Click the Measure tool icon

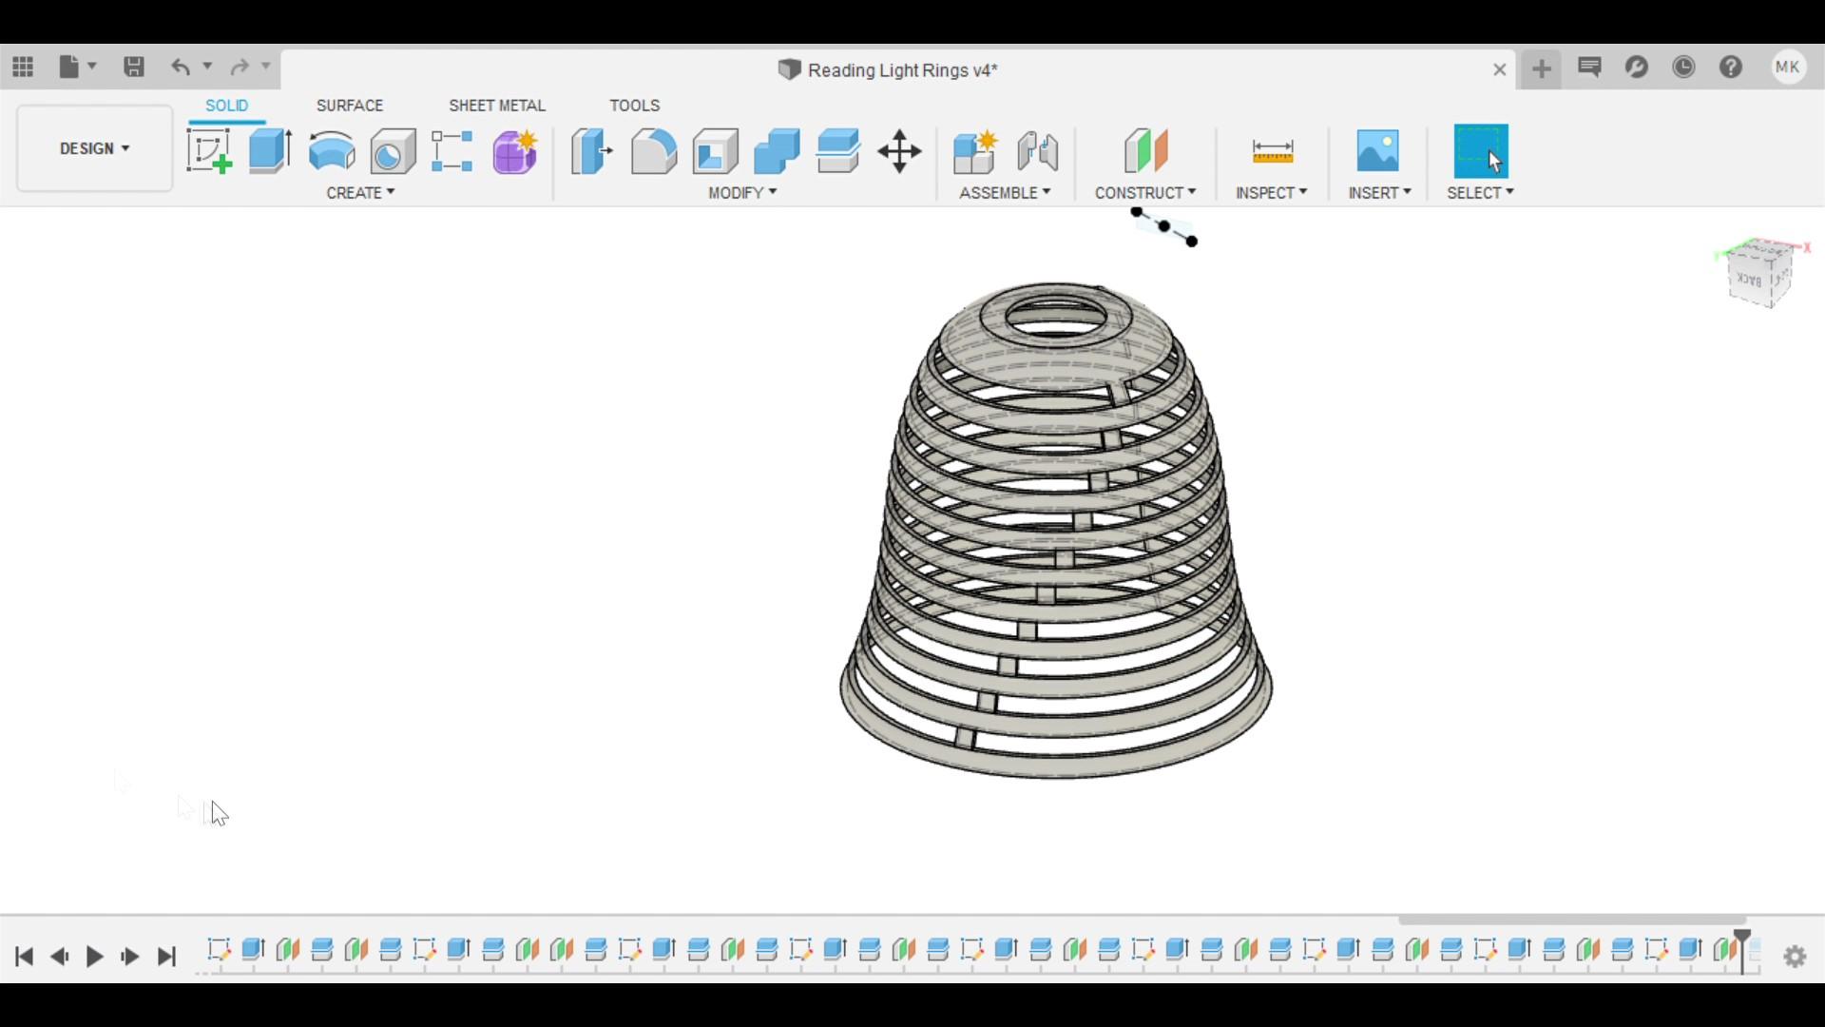click(x=1272, y=151)
